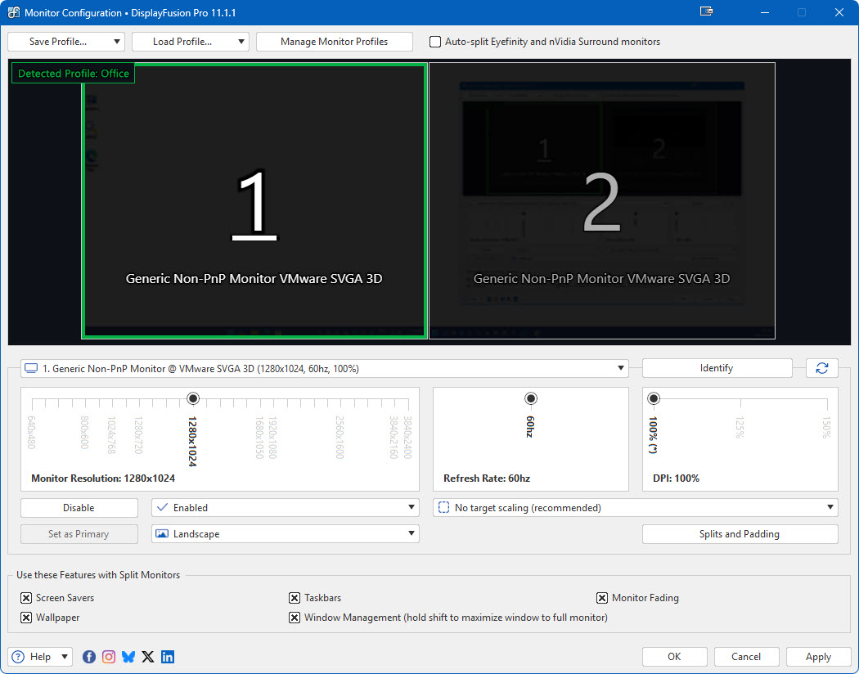Toggle the Monitor Fading checkbox
This screenshot has height=674, width=859.
[x=602, y=598]
